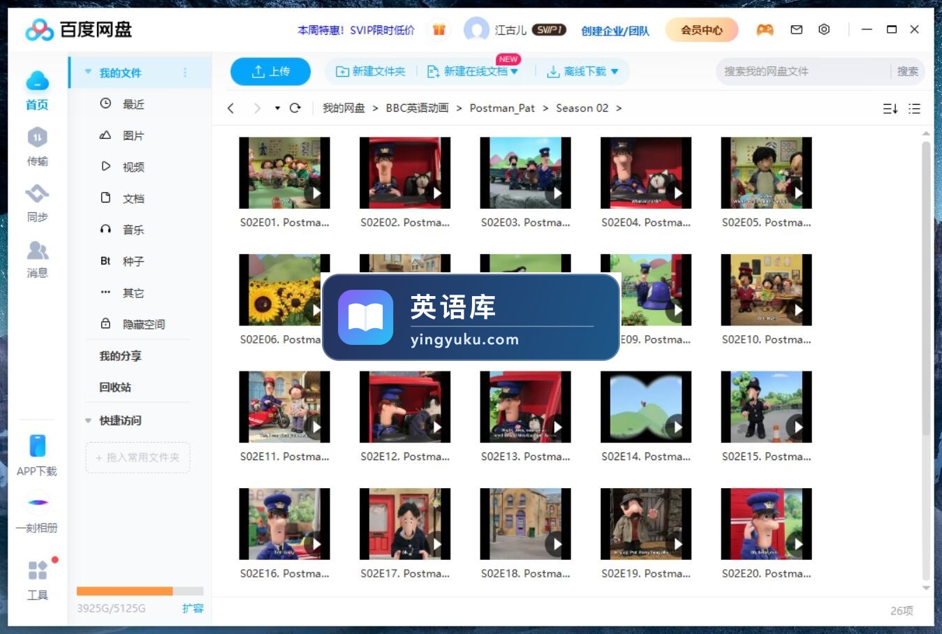This screenshot has height=634, width=942.
Task: Click 新建文件夹 new folder button
Action: click(x=371, y=71)
